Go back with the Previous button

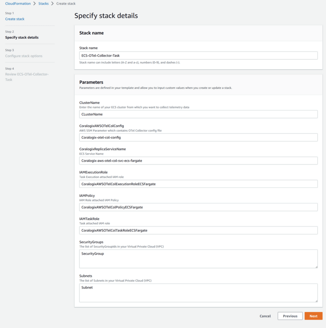[290, 316]
